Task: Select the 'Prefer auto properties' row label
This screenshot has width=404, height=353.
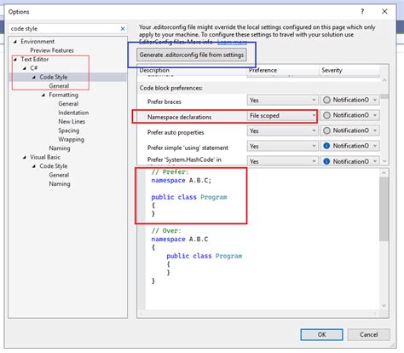Action: (x=176, y=132)
